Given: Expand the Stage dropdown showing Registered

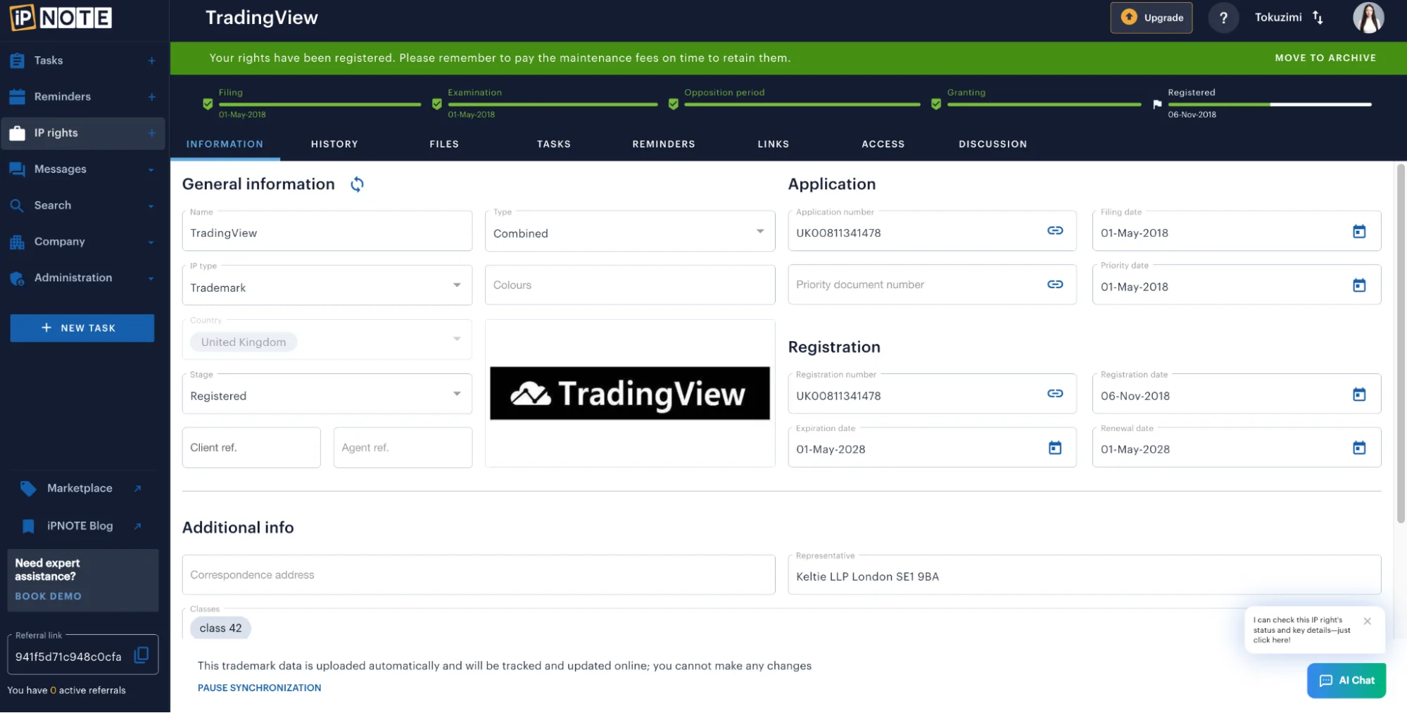Looking at the screenshot, I should tap(457, 394).
